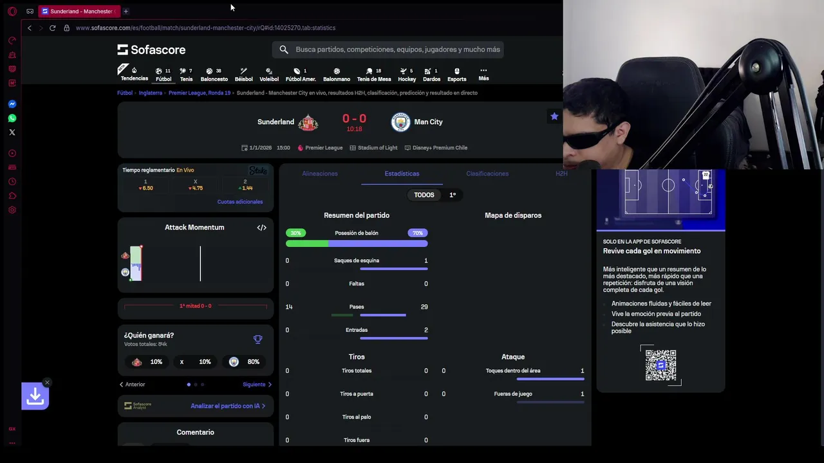Select Dardos in the sports menu
This screenshot has width=824, height=463.
tap(432, 75)
